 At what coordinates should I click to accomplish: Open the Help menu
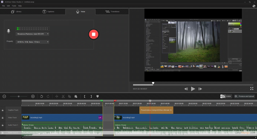(20, 6)
